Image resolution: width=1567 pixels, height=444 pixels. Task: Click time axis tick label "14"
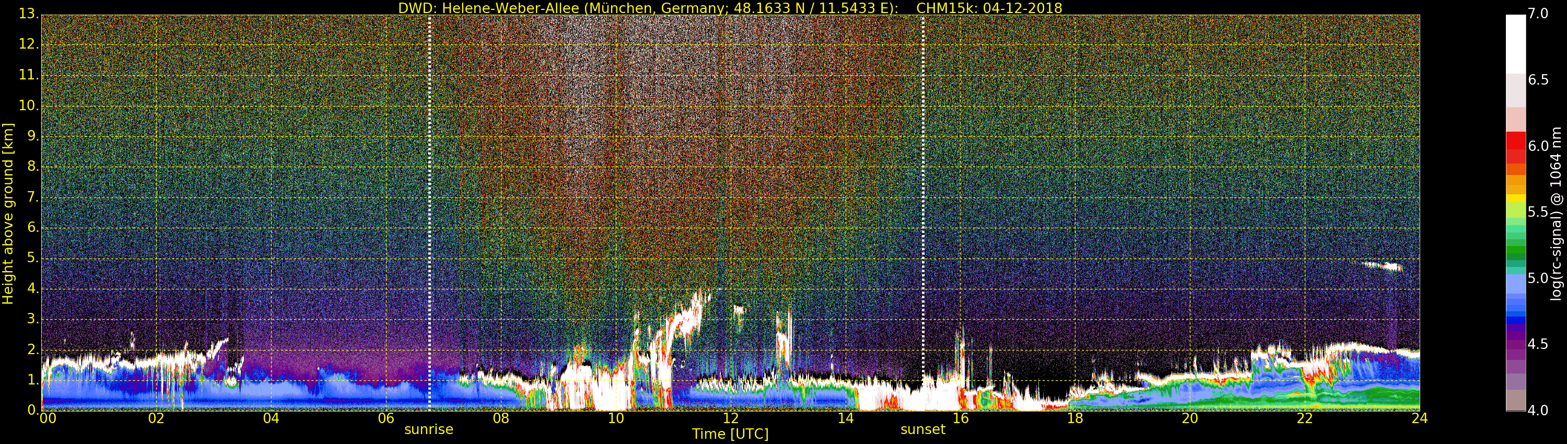point(846,418)
